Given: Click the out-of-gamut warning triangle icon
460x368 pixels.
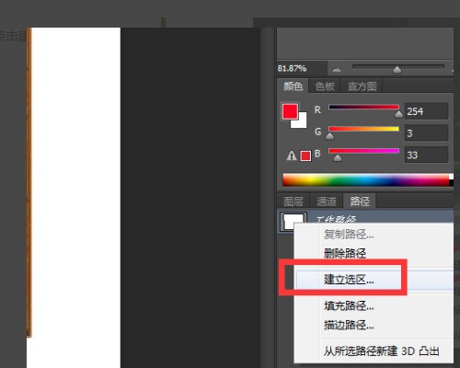Looking at the screenshot, I should click(x=292, y=155).
